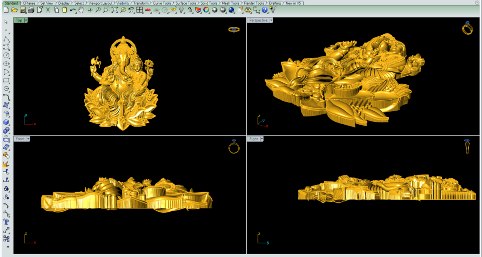Select the arrow pointer tool in left sidebar

(6, 22)
